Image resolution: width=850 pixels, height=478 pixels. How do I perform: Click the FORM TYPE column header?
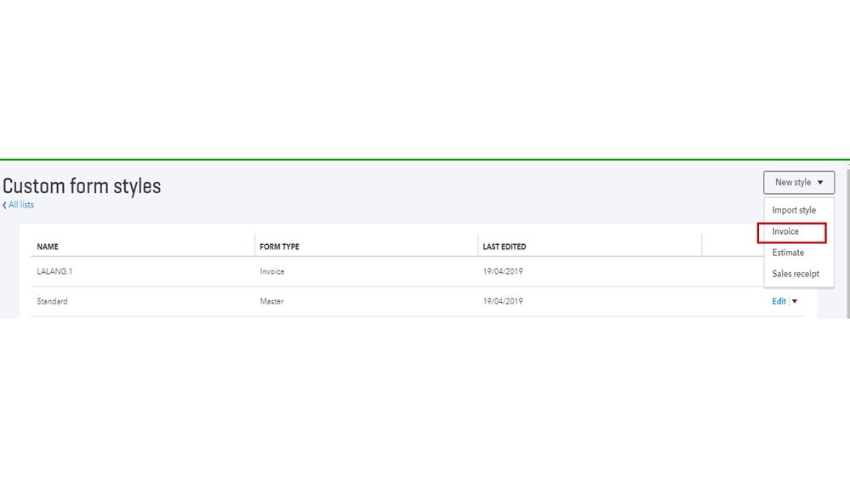pyautogui.click(x=279, y=247)
